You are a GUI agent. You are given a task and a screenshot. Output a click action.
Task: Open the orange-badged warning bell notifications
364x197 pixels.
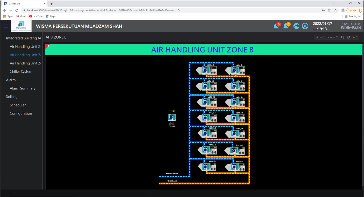[286, 26]
